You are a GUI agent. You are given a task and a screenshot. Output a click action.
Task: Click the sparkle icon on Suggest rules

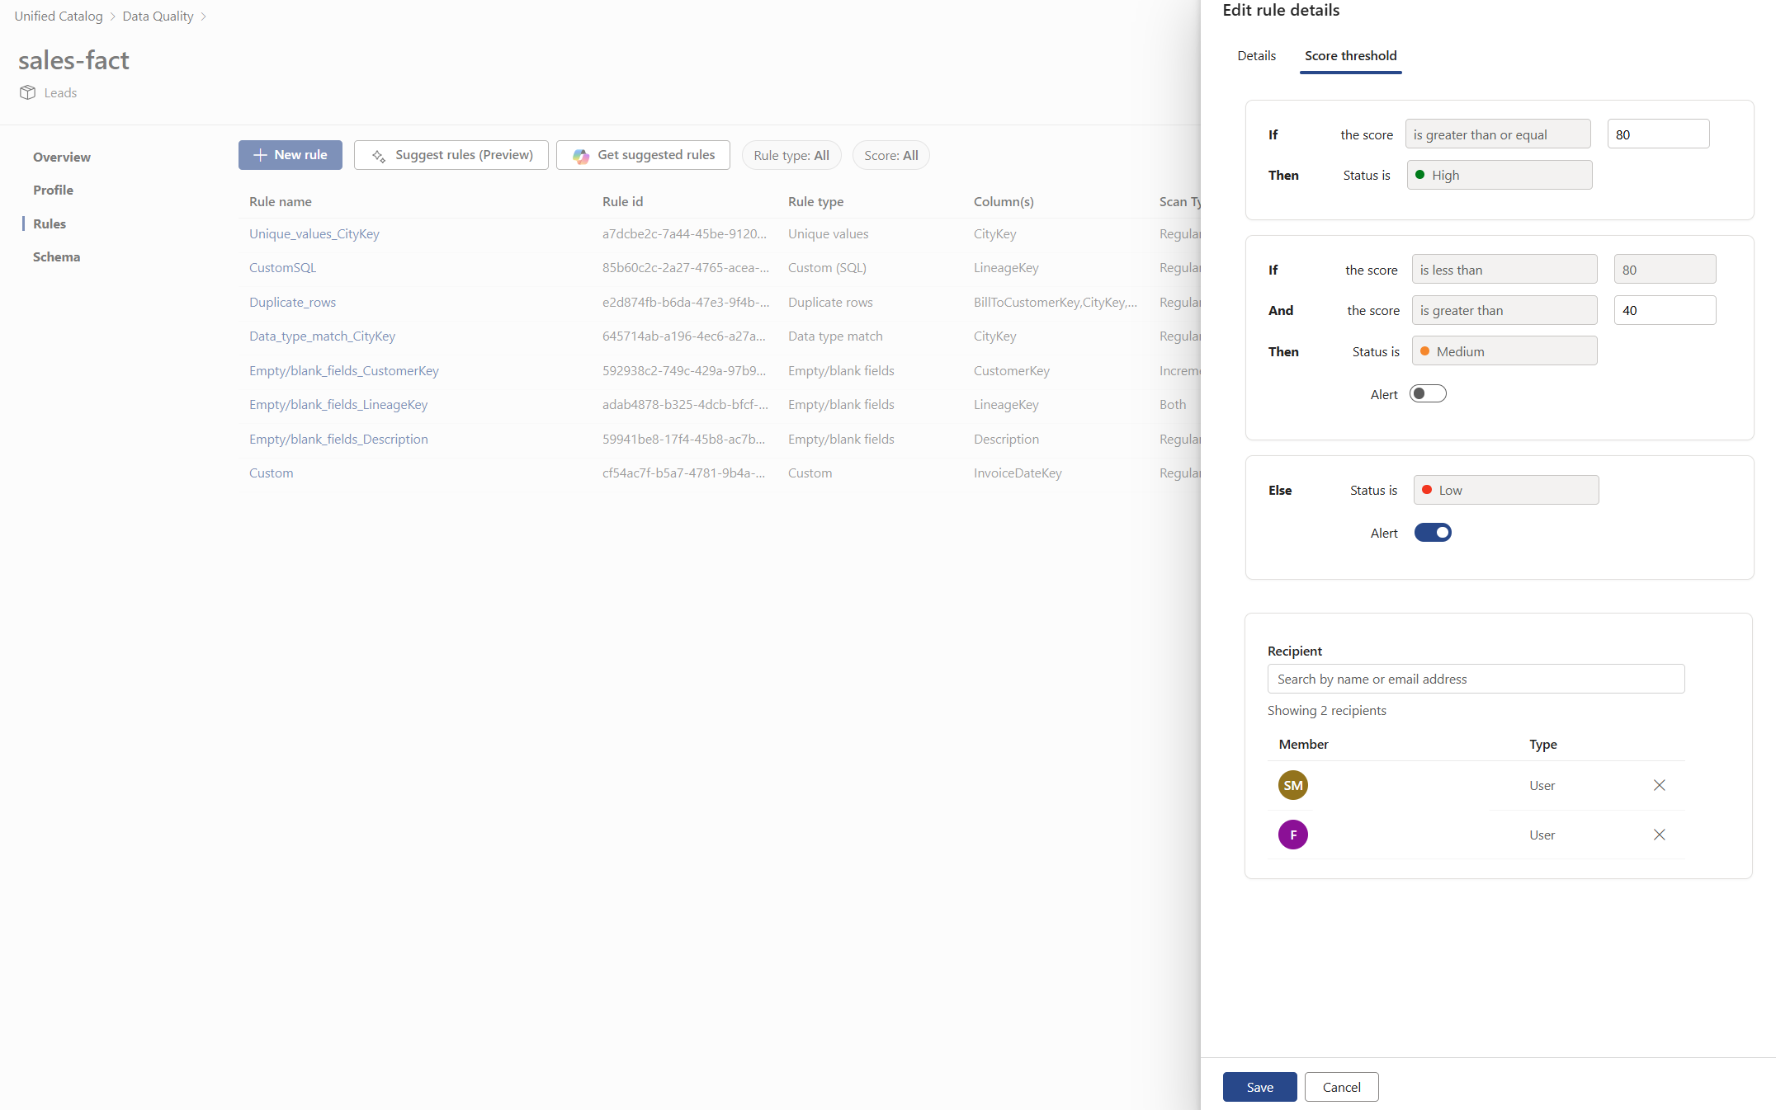[379, 156]
